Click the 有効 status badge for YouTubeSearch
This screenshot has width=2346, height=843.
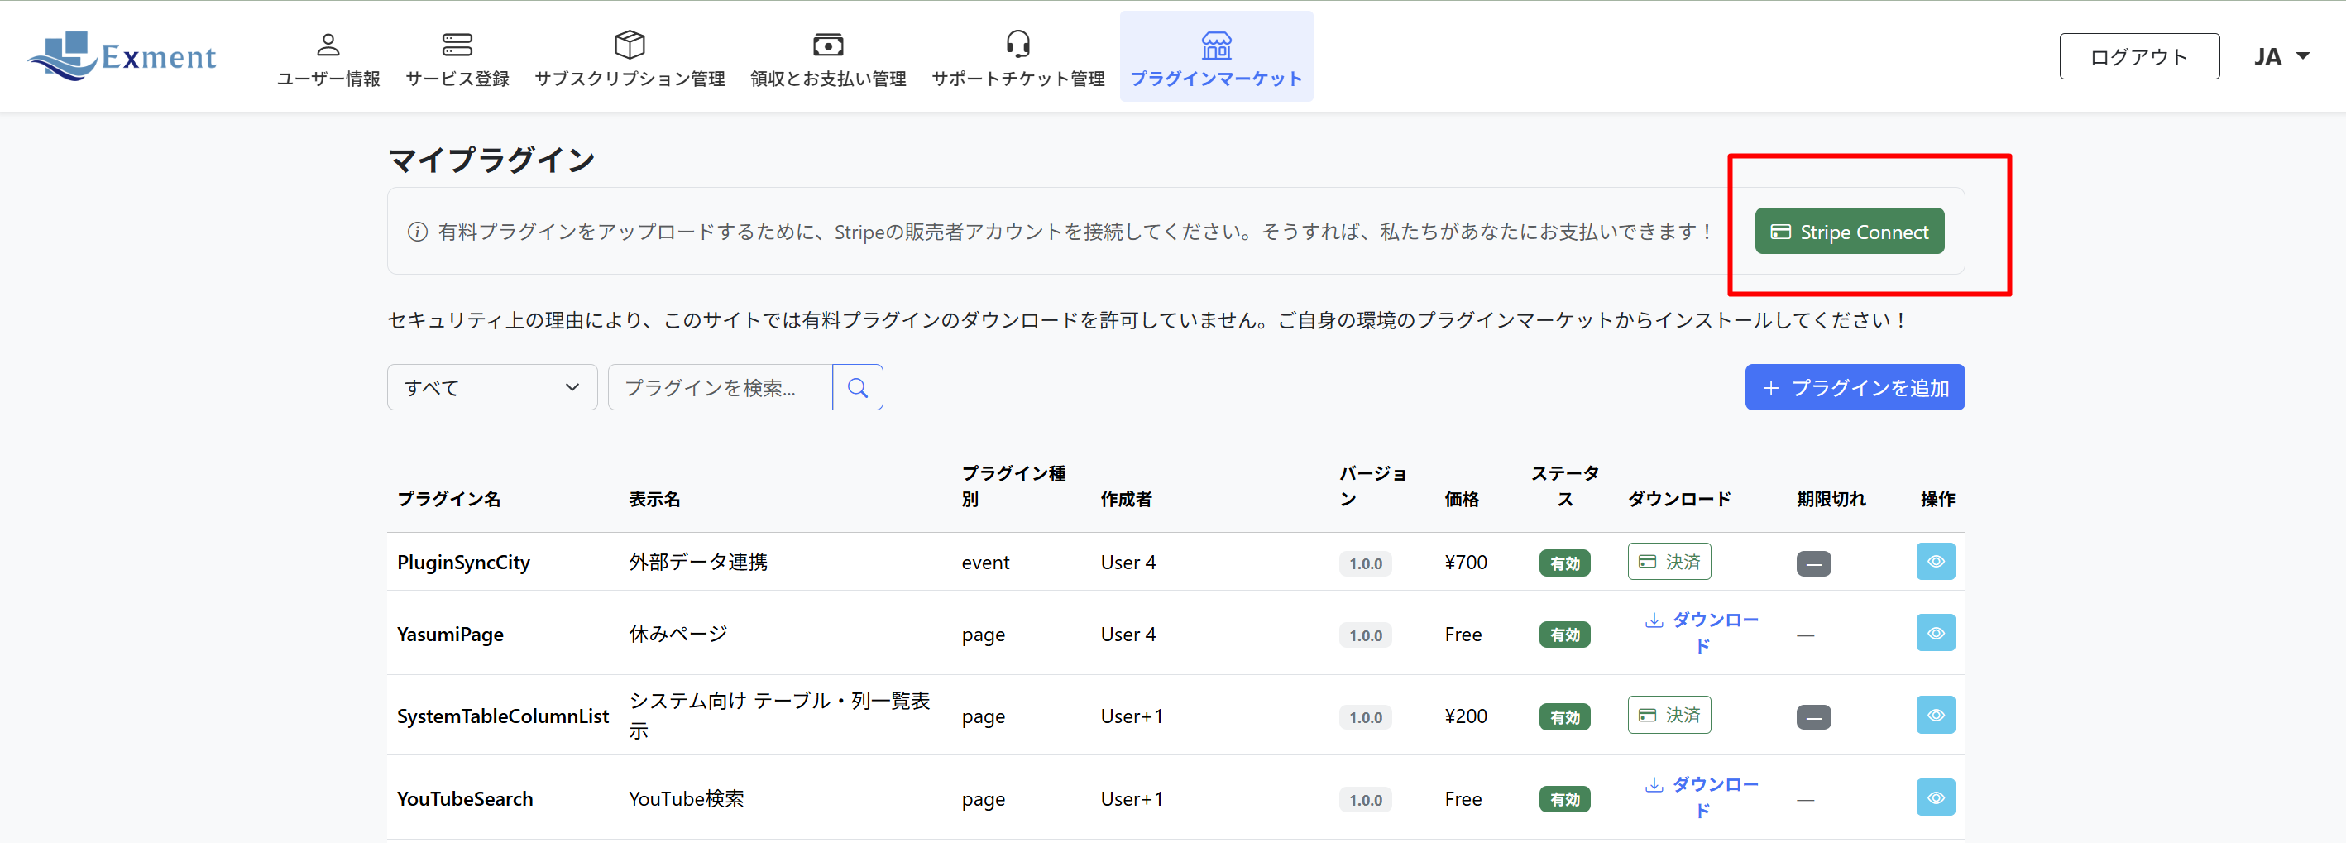click(x=1564, y=799)
